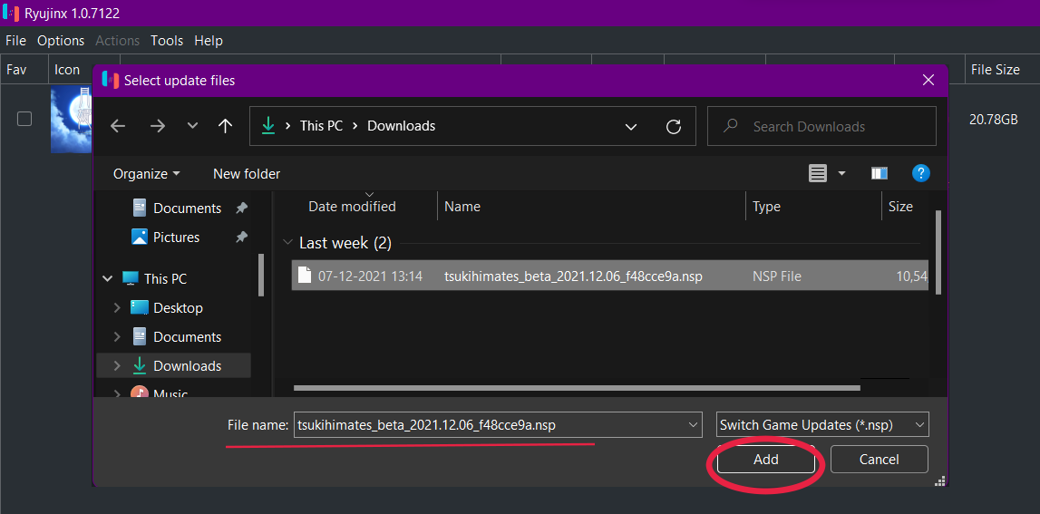
Task: Sort files by Date modified column
Action: (x=352, y=207)
